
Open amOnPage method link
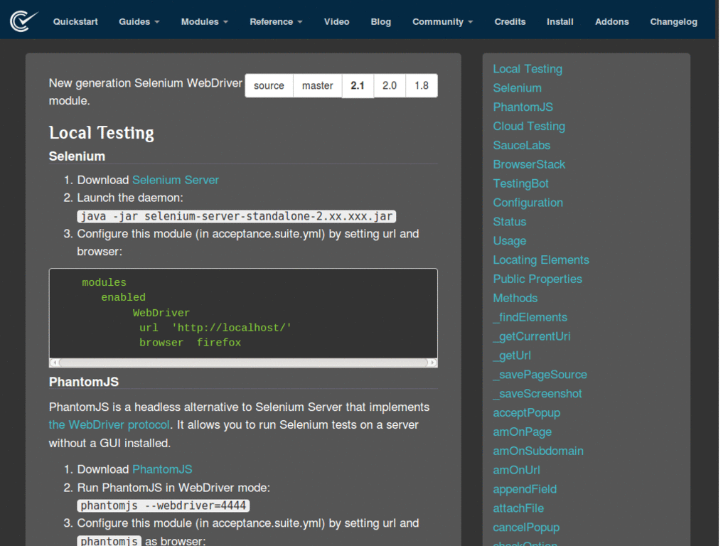(x=523, y=432)
